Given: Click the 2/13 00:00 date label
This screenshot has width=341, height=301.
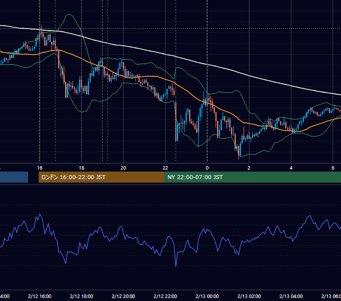Looking at the screenshot, I should point(207,296).
